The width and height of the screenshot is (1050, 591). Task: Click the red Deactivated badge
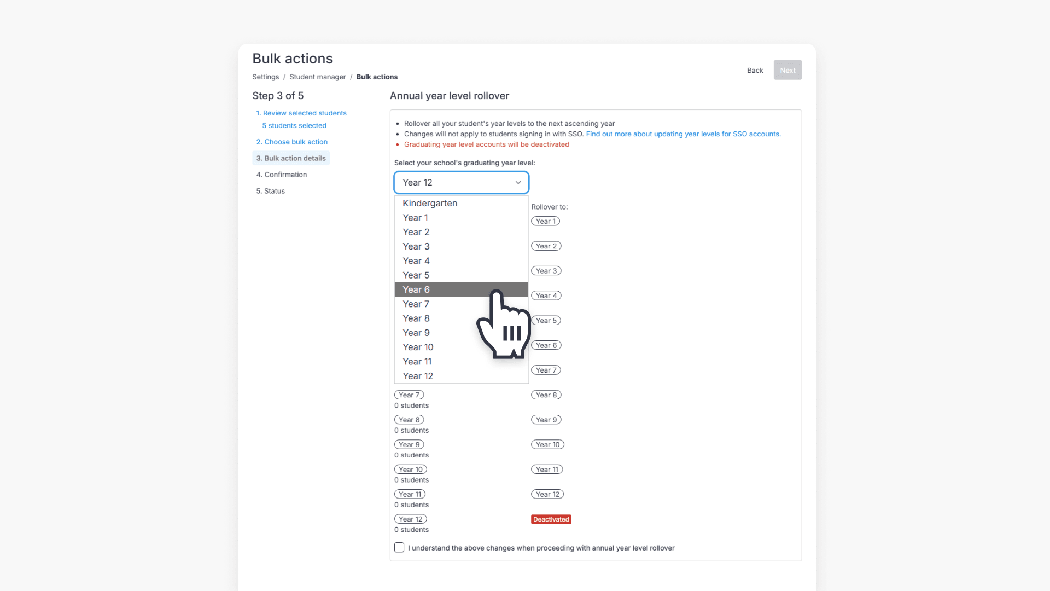(x=551, y=519)
